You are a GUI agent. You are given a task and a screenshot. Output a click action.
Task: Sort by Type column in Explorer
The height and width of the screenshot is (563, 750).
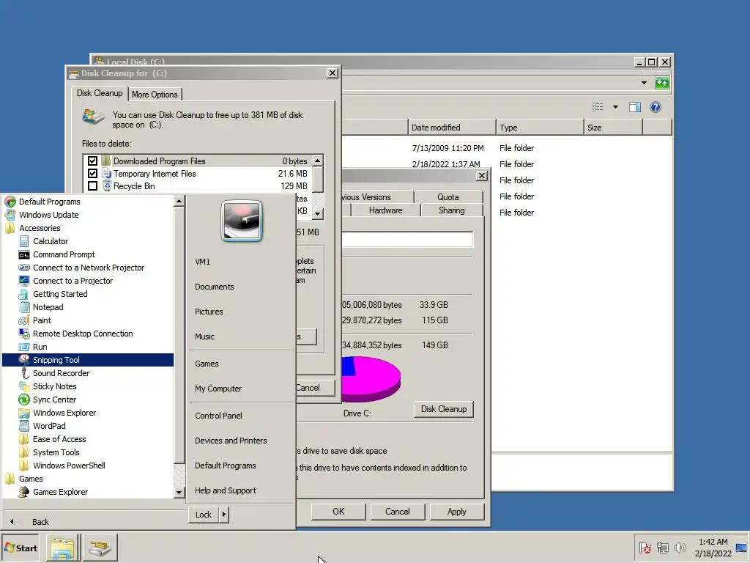[x=540, y=128]
